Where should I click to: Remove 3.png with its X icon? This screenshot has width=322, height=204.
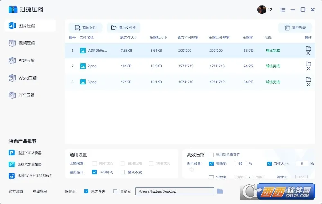(x=308, y=84)
